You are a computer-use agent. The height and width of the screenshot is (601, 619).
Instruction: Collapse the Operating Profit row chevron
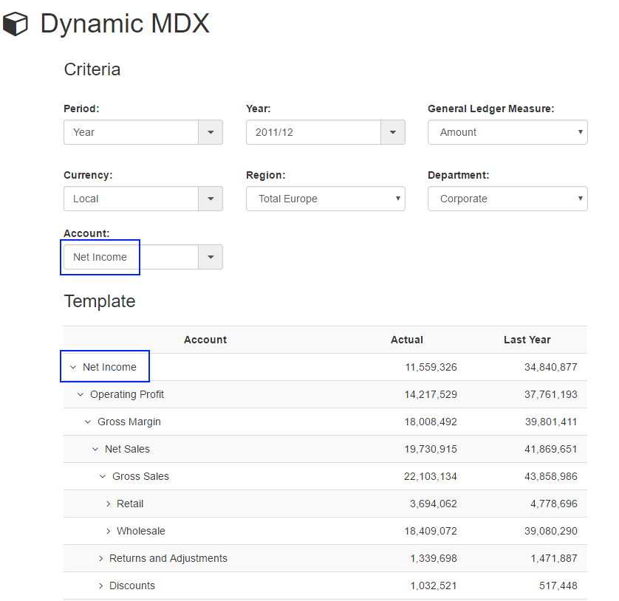[81, 394]
